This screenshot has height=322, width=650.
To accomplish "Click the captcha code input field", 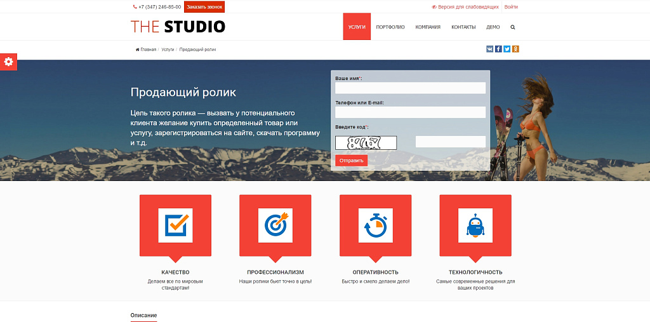I will [450, 142].
